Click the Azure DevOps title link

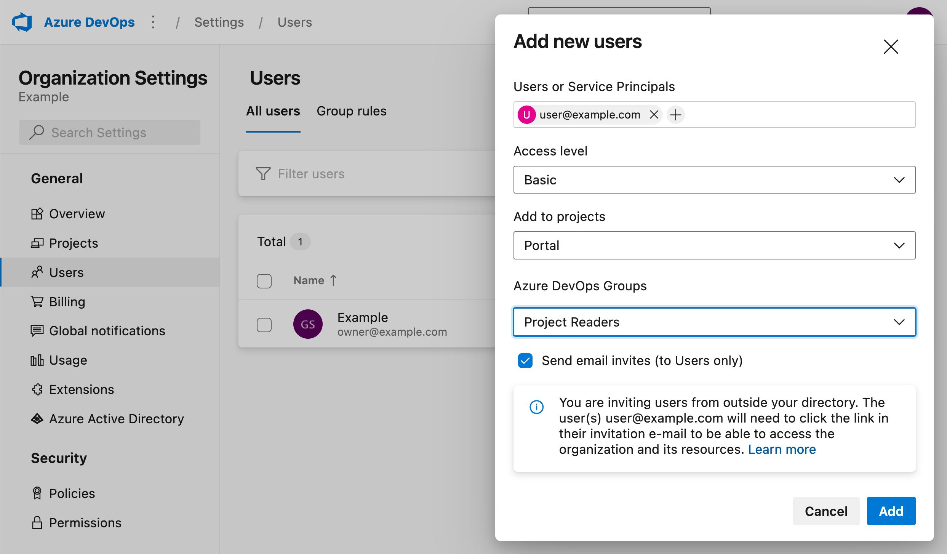[90, 22]
